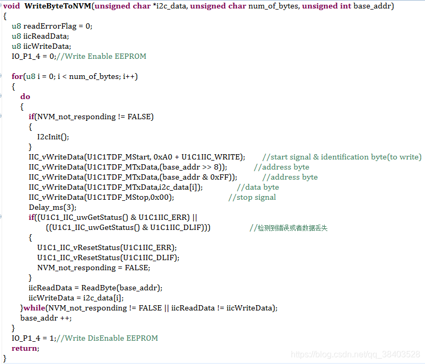Image resolution: width=425 pixels, height=364 pixels.
Task: Click the 'return;' statement
Action: click(25, 348)
